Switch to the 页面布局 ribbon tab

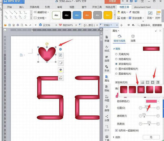pyautogui.click(x=34, y=7)
